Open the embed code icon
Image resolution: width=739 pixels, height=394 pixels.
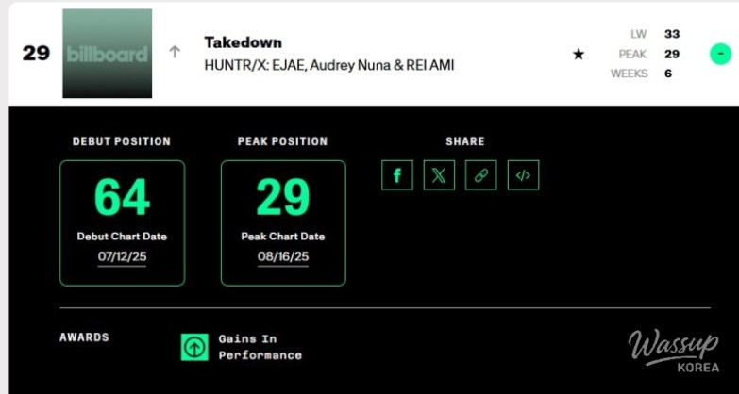click(x=523, y=175)
